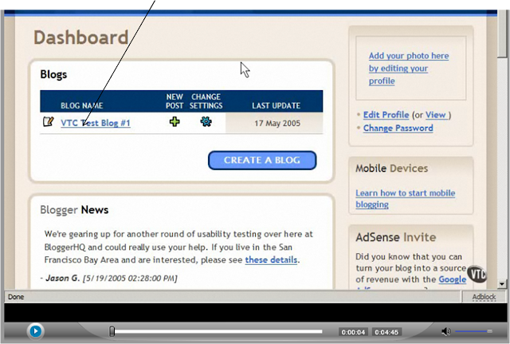510x344 pixels.
Task: Click Add your photo here link
Action: pos(409,68)
